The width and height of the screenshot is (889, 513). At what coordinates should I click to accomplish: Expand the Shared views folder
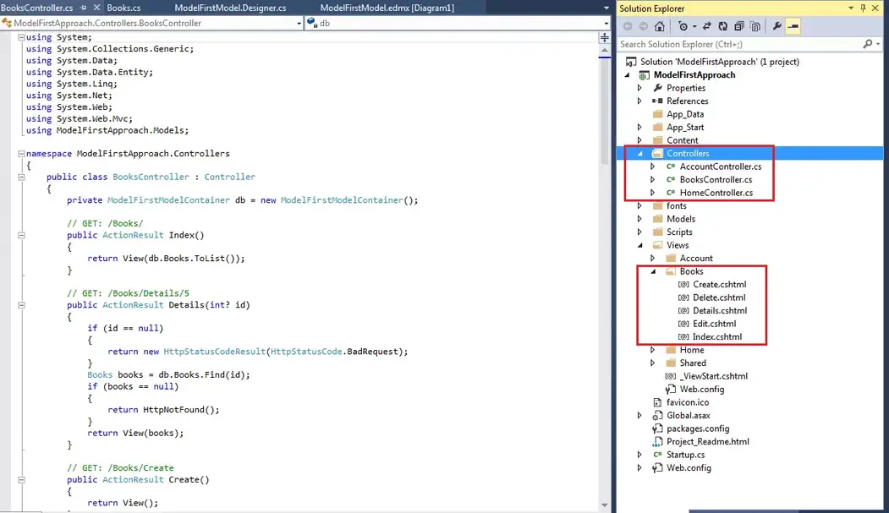point(652,363)
